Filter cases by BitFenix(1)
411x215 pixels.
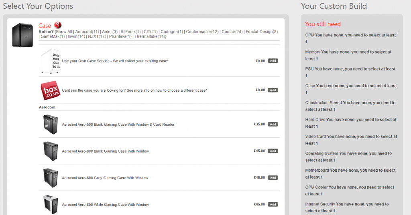click(x=130, y=32)
